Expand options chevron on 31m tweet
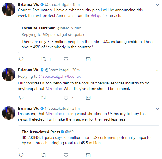The image size is (162, 159). click(157, 109)
